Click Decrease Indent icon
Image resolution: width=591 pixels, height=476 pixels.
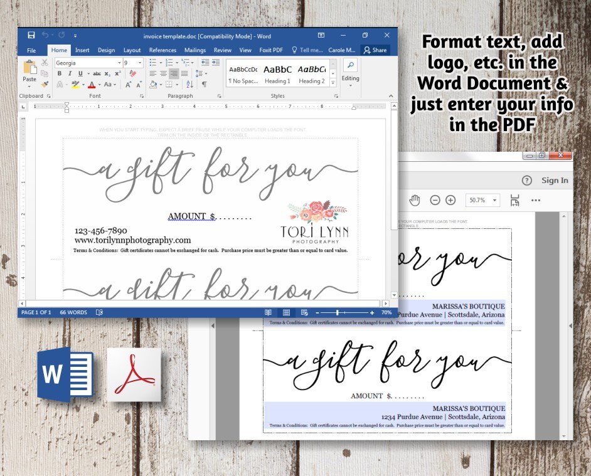pos(205,63)
